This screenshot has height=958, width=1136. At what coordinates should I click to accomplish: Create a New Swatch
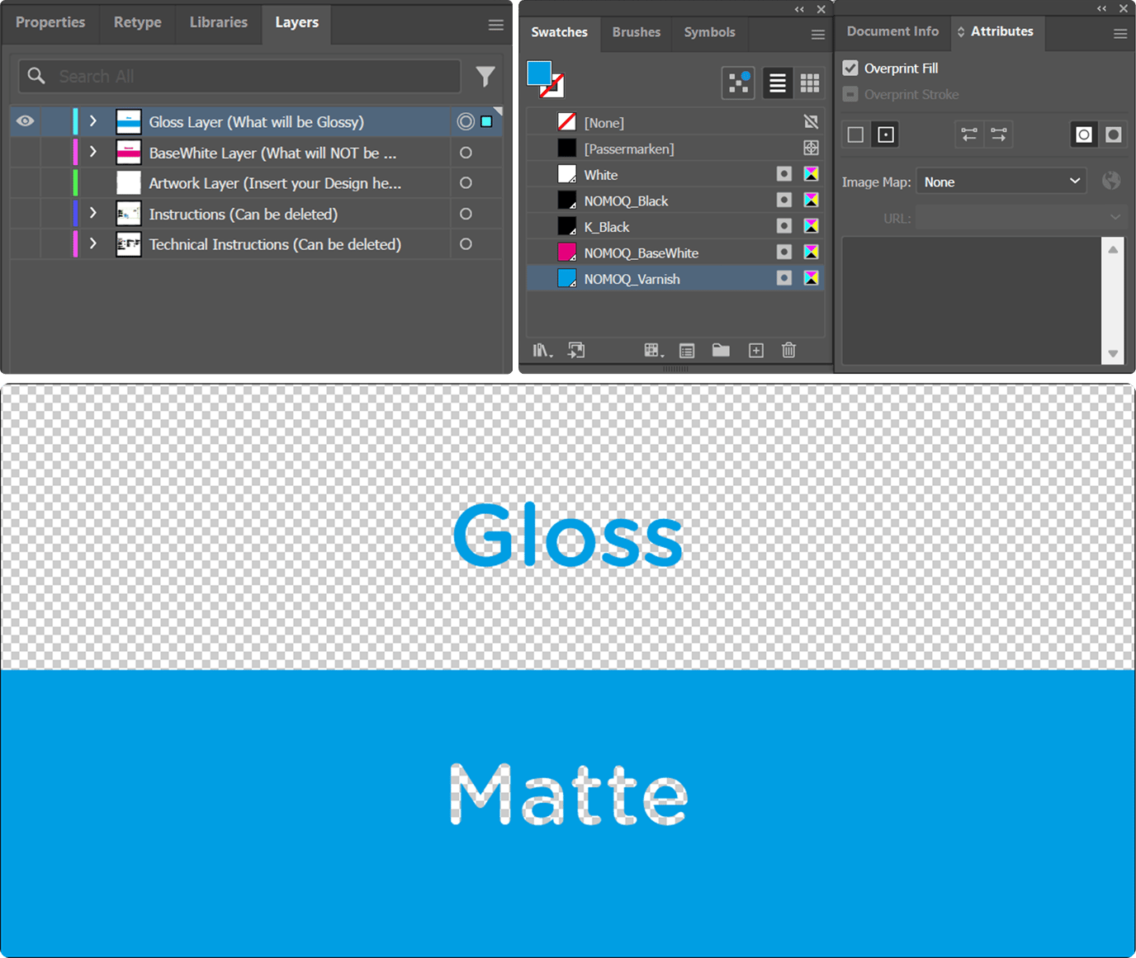[x=755, y=350]
